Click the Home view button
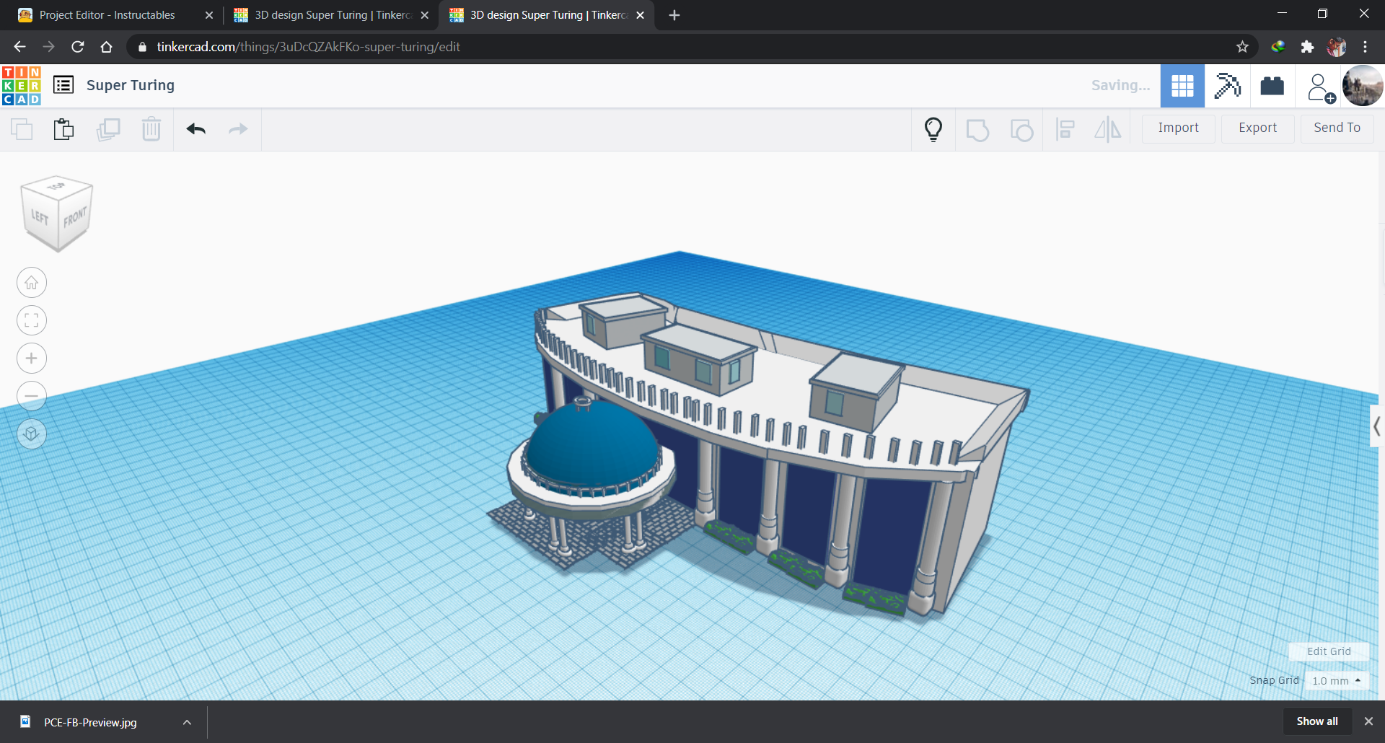1385x743 pixels. tap(32, 283)
